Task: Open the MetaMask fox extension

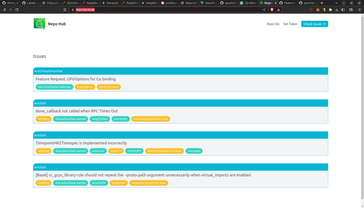Action: (x=318, y=10)
